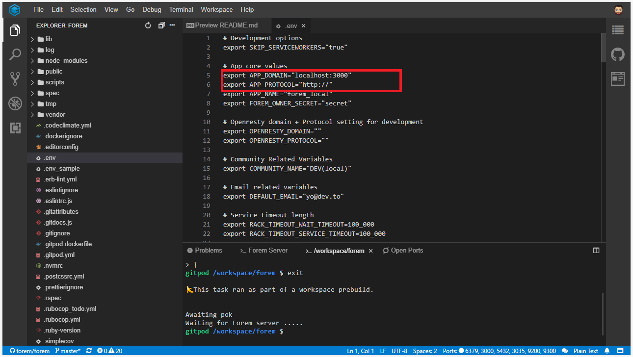The height and width of the screenshot is (357, 633).
Task: Change encoding via UTF-8 in status bar
Action: (x=399, y=351)
